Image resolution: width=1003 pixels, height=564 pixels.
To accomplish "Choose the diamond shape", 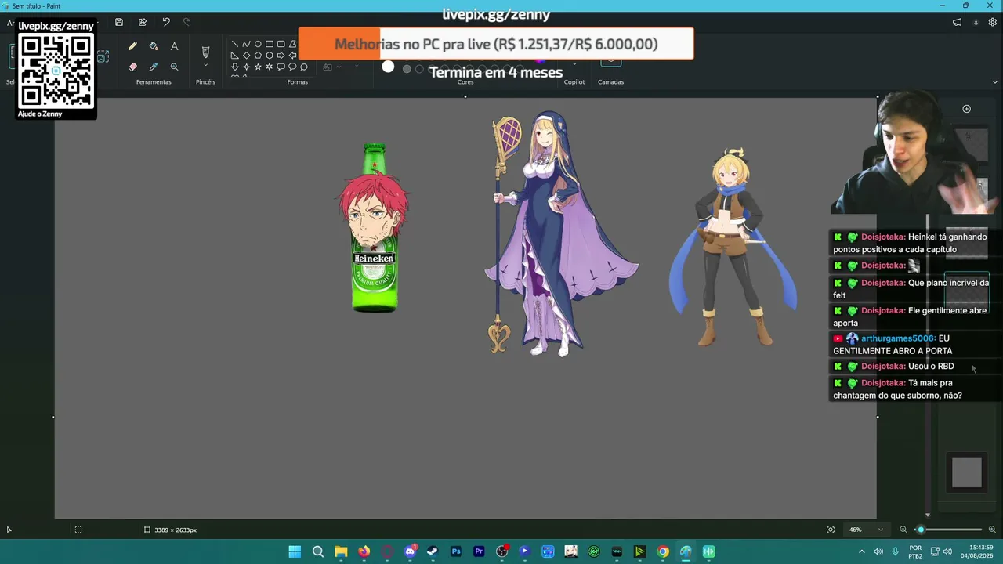I will [x=246, y=56].
